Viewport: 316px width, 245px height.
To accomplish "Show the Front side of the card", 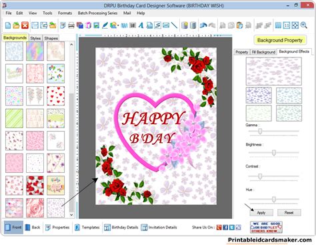I will pos(13,228).
